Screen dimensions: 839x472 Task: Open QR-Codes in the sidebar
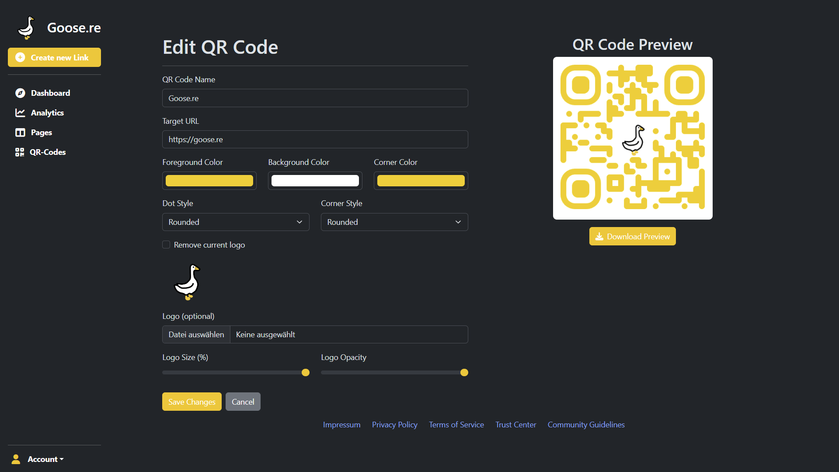(x=47, y=152)
